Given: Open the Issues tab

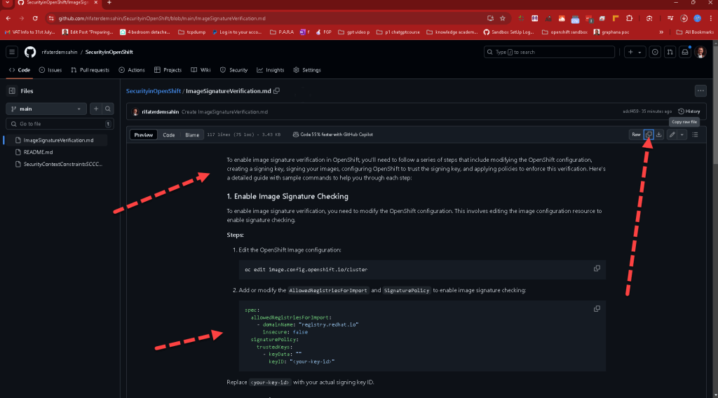Looking at the screenshot, I should pyautogui.click(x=50, y=70).
